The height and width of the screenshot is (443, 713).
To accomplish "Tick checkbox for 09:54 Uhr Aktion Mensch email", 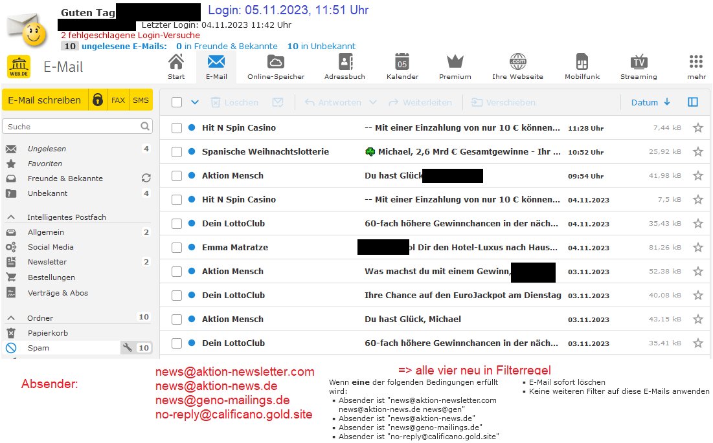I will pos(177,176).
